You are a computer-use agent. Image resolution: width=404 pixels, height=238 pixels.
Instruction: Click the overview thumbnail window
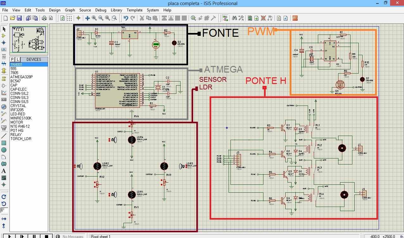29,39
